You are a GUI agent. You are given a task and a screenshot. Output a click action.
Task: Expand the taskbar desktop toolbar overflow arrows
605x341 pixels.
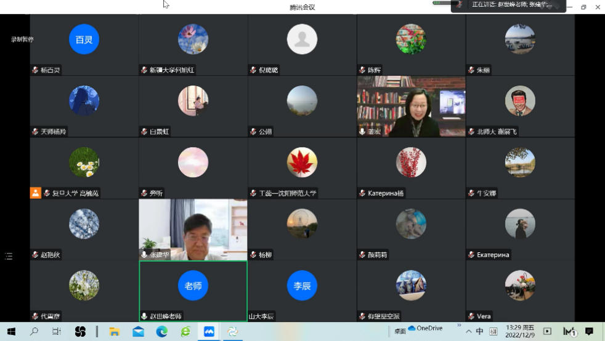click(x=459, y=325)
